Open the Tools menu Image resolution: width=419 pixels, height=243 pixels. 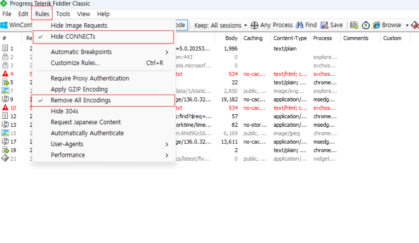[63, 14]
